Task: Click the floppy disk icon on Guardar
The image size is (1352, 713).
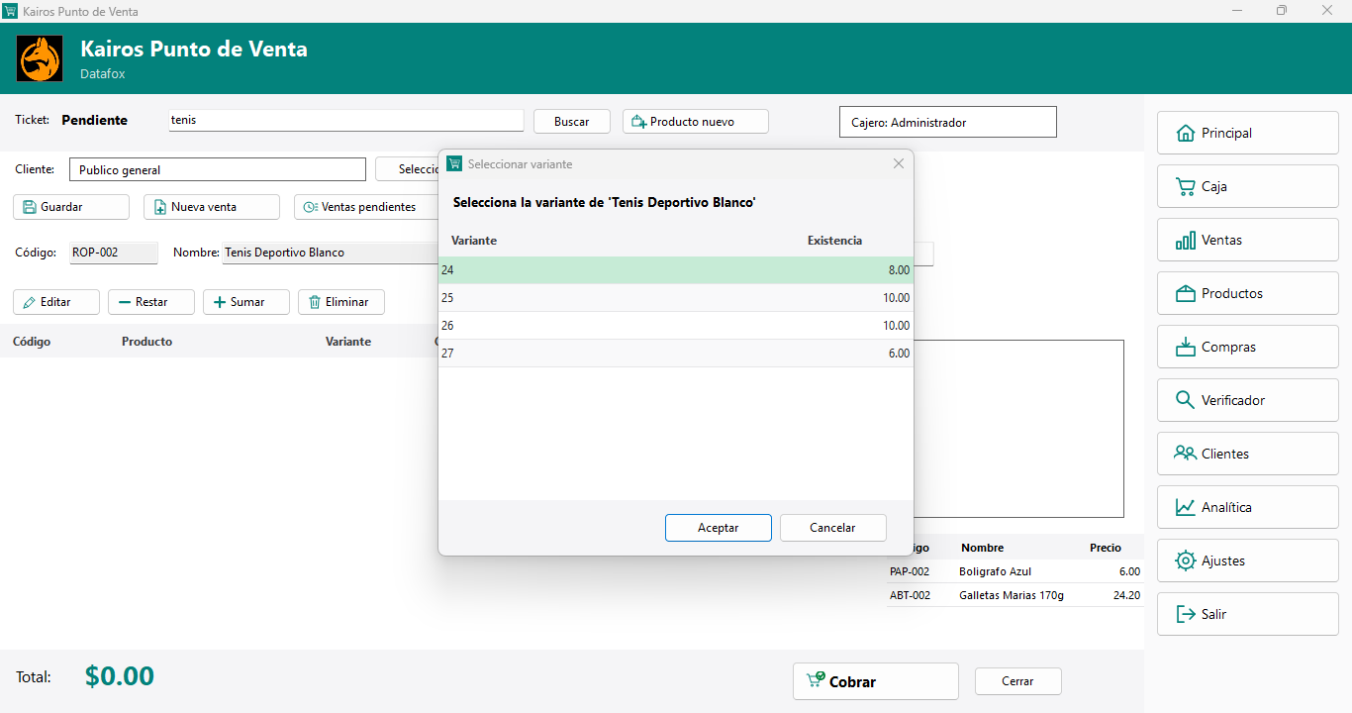Action: pos(30,207)
